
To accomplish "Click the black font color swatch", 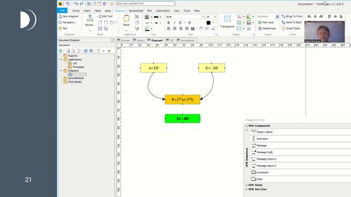I will click(208, 22).
